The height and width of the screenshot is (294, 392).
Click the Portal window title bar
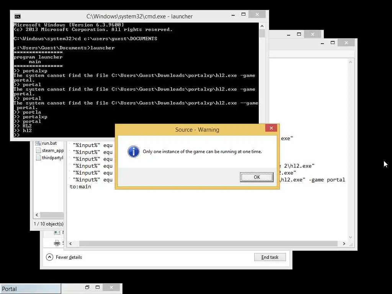point(30,289)
